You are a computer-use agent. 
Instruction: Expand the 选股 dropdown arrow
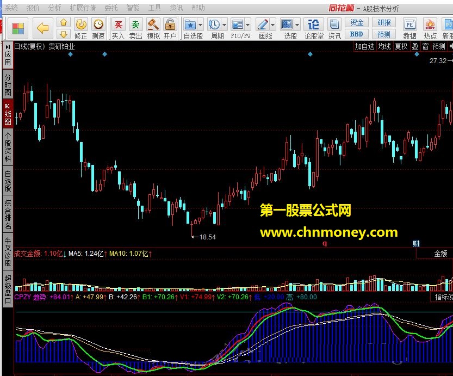[x=297, y=25]
